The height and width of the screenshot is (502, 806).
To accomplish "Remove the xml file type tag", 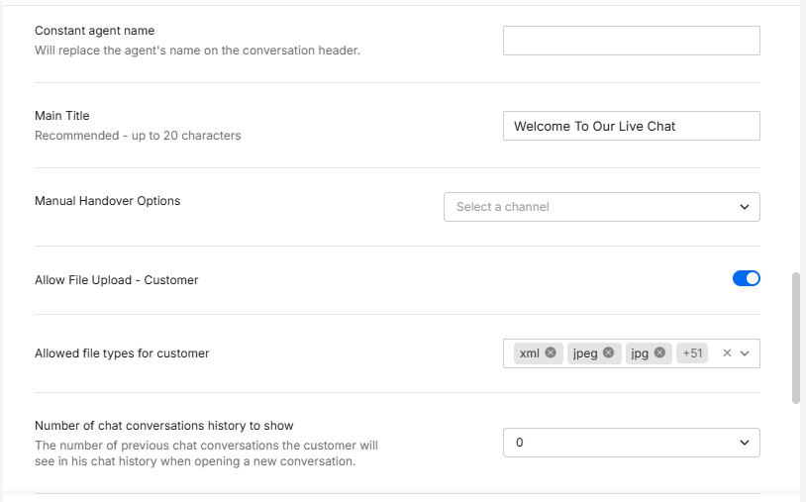I will point(551,352).
